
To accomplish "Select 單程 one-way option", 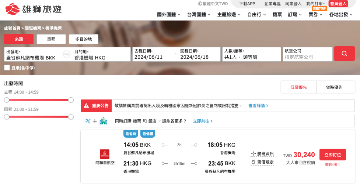I will tap(51, 39).
